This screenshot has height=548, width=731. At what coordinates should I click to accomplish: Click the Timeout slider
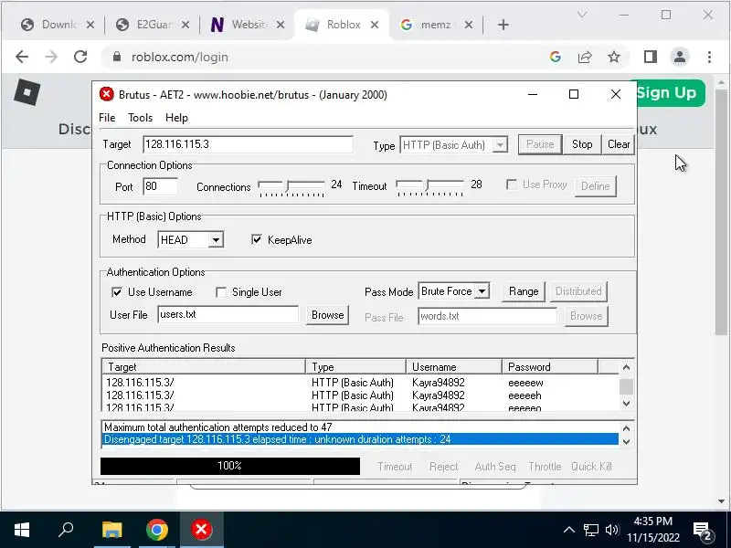point(429,187)
